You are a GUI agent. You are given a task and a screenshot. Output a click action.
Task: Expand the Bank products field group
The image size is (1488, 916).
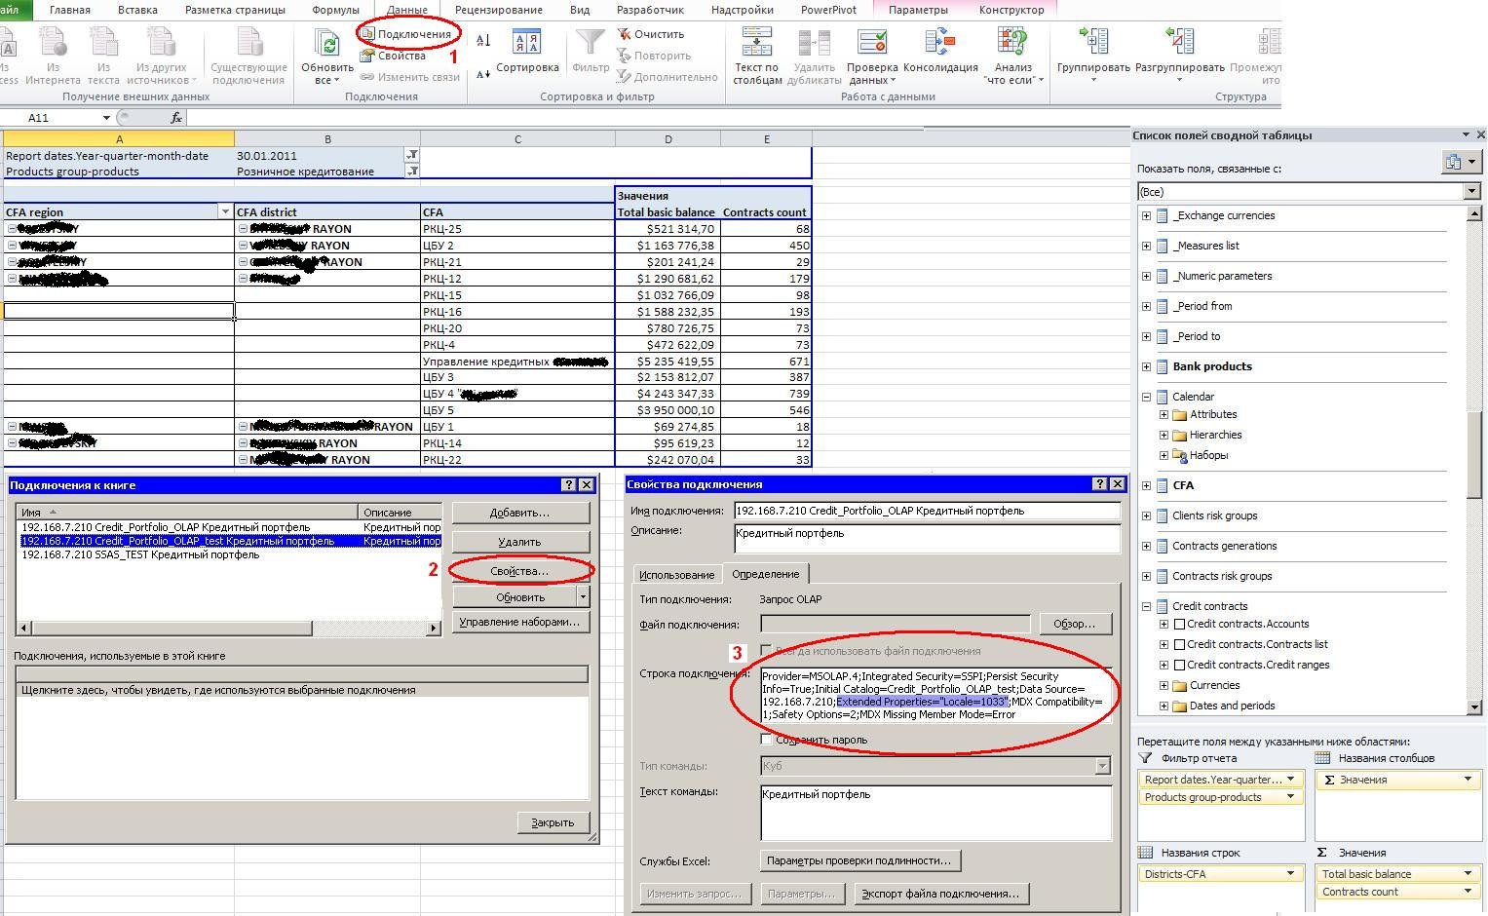tap(1147, 367)
